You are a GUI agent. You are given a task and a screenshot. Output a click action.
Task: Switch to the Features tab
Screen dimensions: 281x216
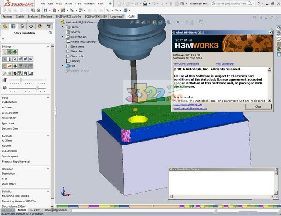[7, 17]
